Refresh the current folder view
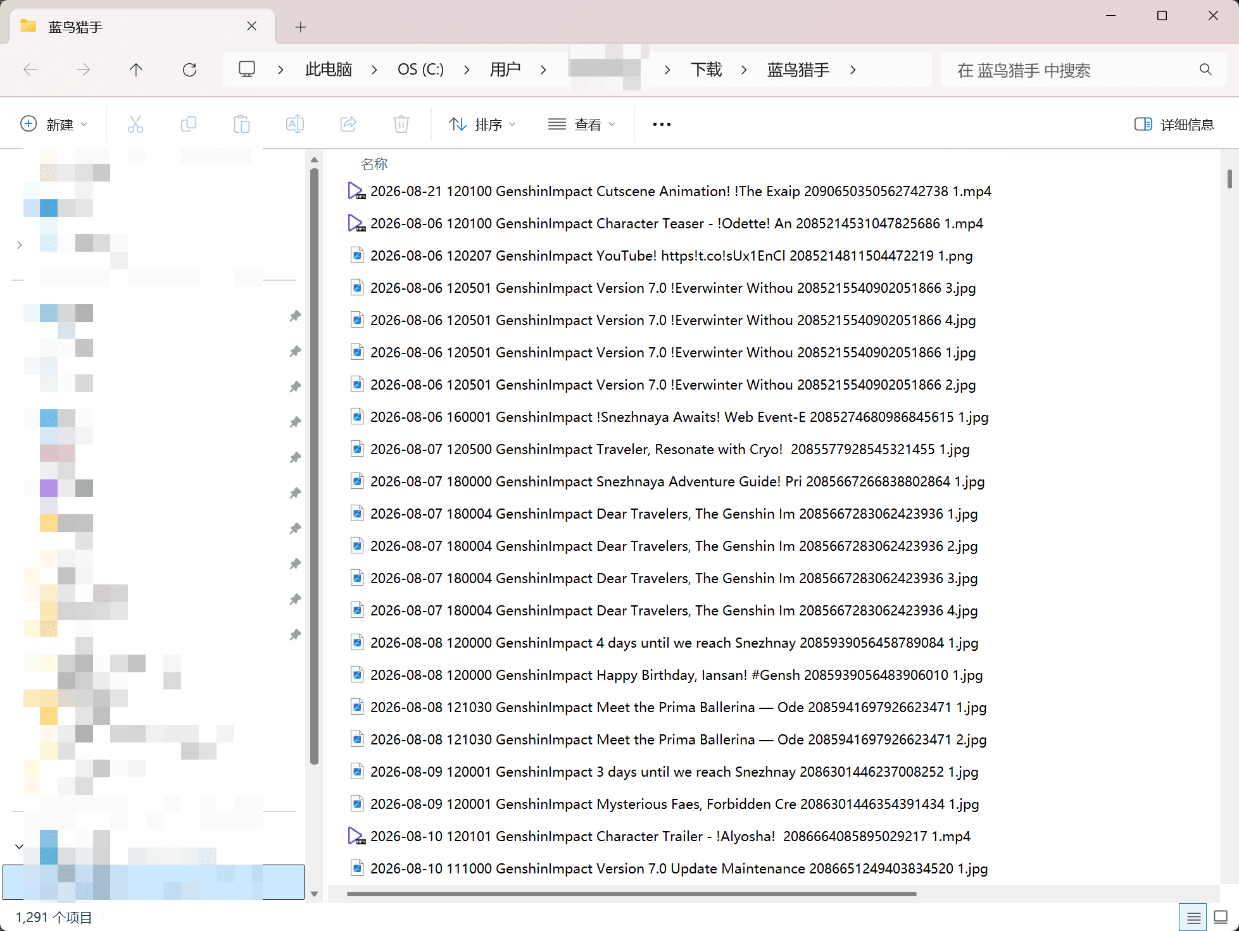The image size is (1239, 931). (x=189, y=70)
